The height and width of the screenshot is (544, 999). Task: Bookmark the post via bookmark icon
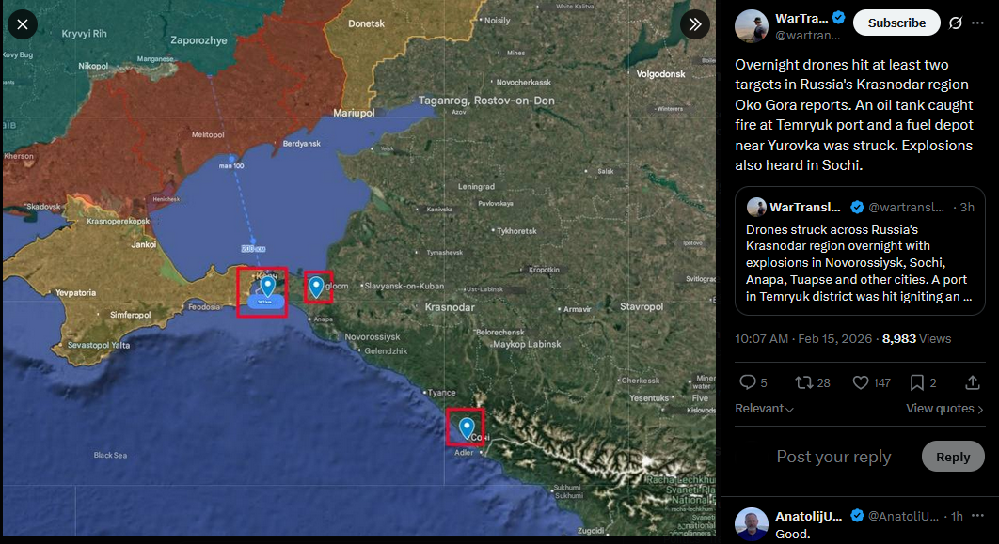click(917, 382)
